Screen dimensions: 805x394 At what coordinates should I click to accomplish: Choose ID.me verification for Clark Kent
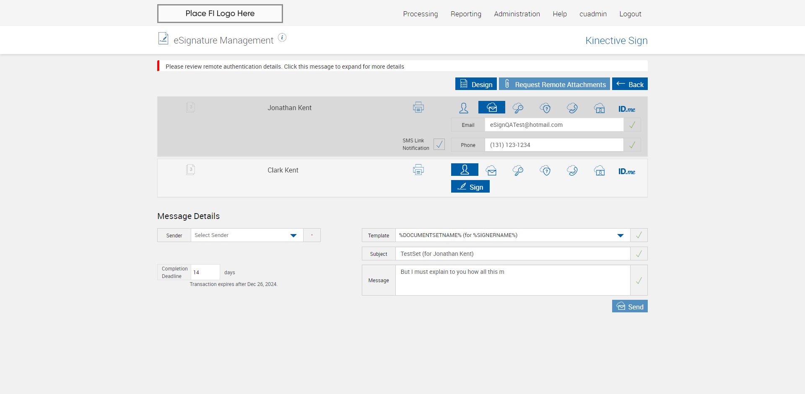point(626,171)
